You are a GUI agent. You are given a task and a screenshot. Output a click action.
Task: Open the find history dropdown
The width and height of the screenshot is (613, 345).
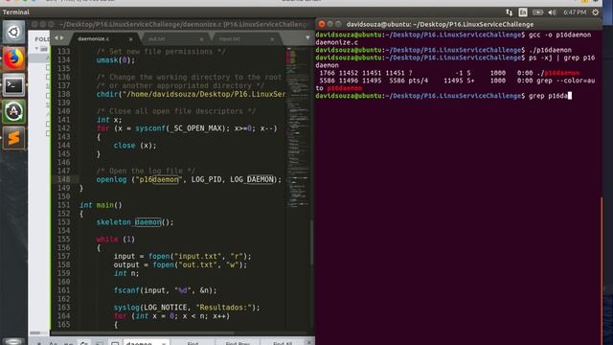tap(164, 343)
